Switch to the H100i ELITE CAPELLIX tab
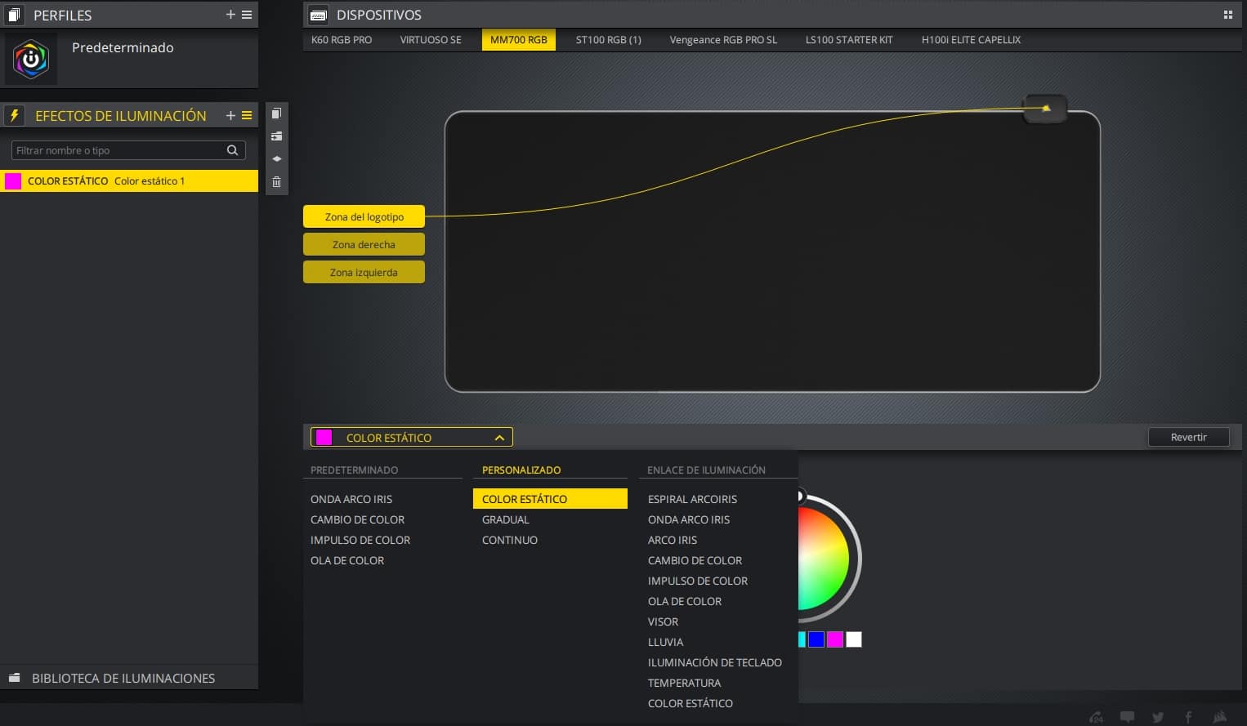The height and width of the screenshot is (726, 1247). click(x=971, y=40)
